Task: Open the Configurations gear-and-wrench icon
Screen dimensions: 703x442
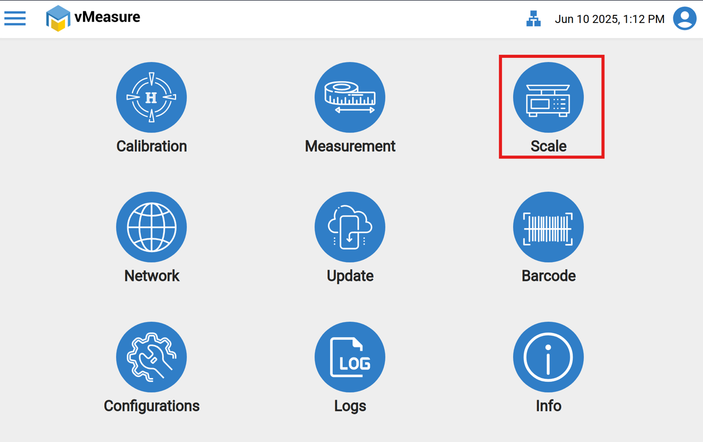Action: (x=151, y=357)
